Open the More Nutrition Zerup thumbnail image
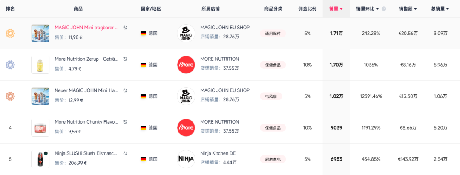The image size is (460, 175). pos(40,65)
